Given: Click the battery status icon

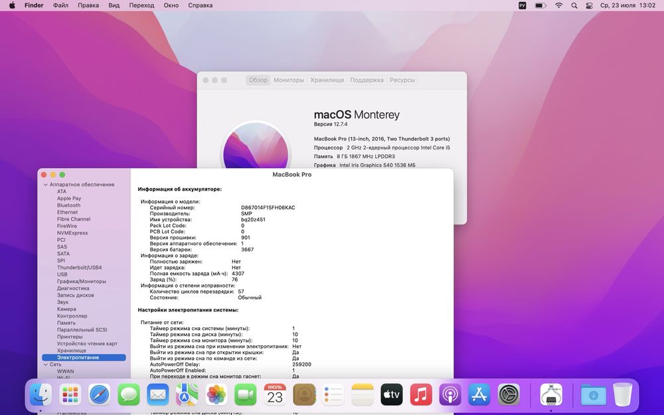Looking at the screenshot, I should pyautogui.click(x=540, y=5).
